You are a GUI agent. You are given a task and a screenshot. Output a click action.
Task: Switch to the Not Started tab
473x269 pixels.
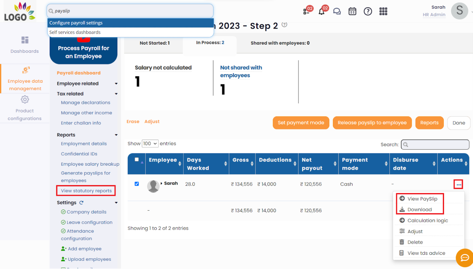tap(155, 43)
